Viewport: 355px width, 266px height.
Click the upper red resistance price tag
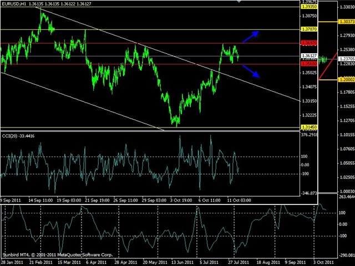[x=308, y=43]
